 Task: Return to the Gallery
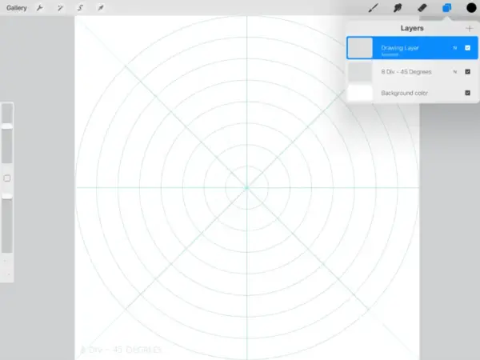17,8
